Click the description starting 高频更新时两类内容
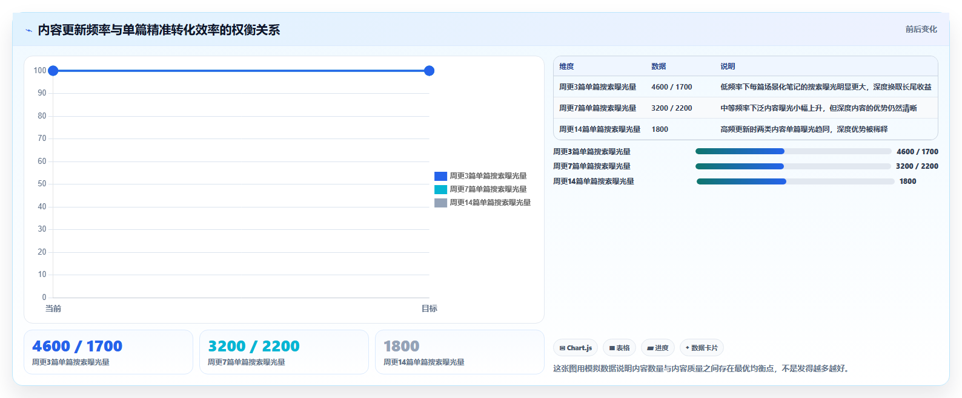Viewport: 962px width, 398px height. click(x=804, y=129)
